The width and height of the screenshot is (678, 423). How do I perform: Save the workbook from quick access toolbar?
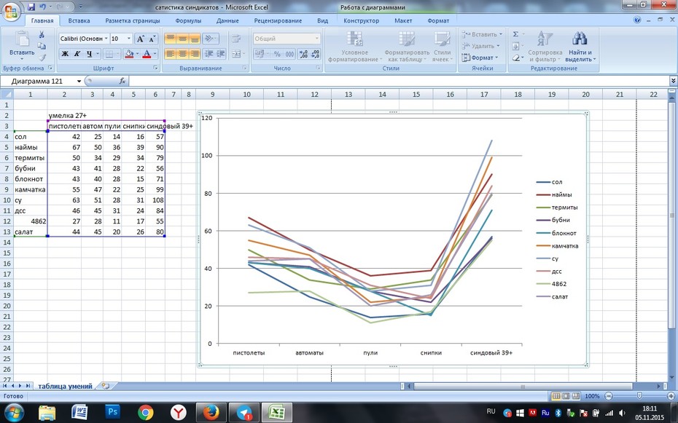[31, 7]
